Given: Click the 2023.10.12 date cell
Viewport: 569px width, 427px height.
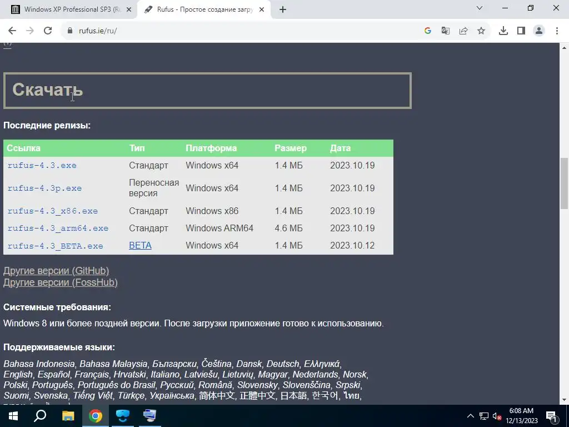Looking at the screenshot, I should [352, 245].
